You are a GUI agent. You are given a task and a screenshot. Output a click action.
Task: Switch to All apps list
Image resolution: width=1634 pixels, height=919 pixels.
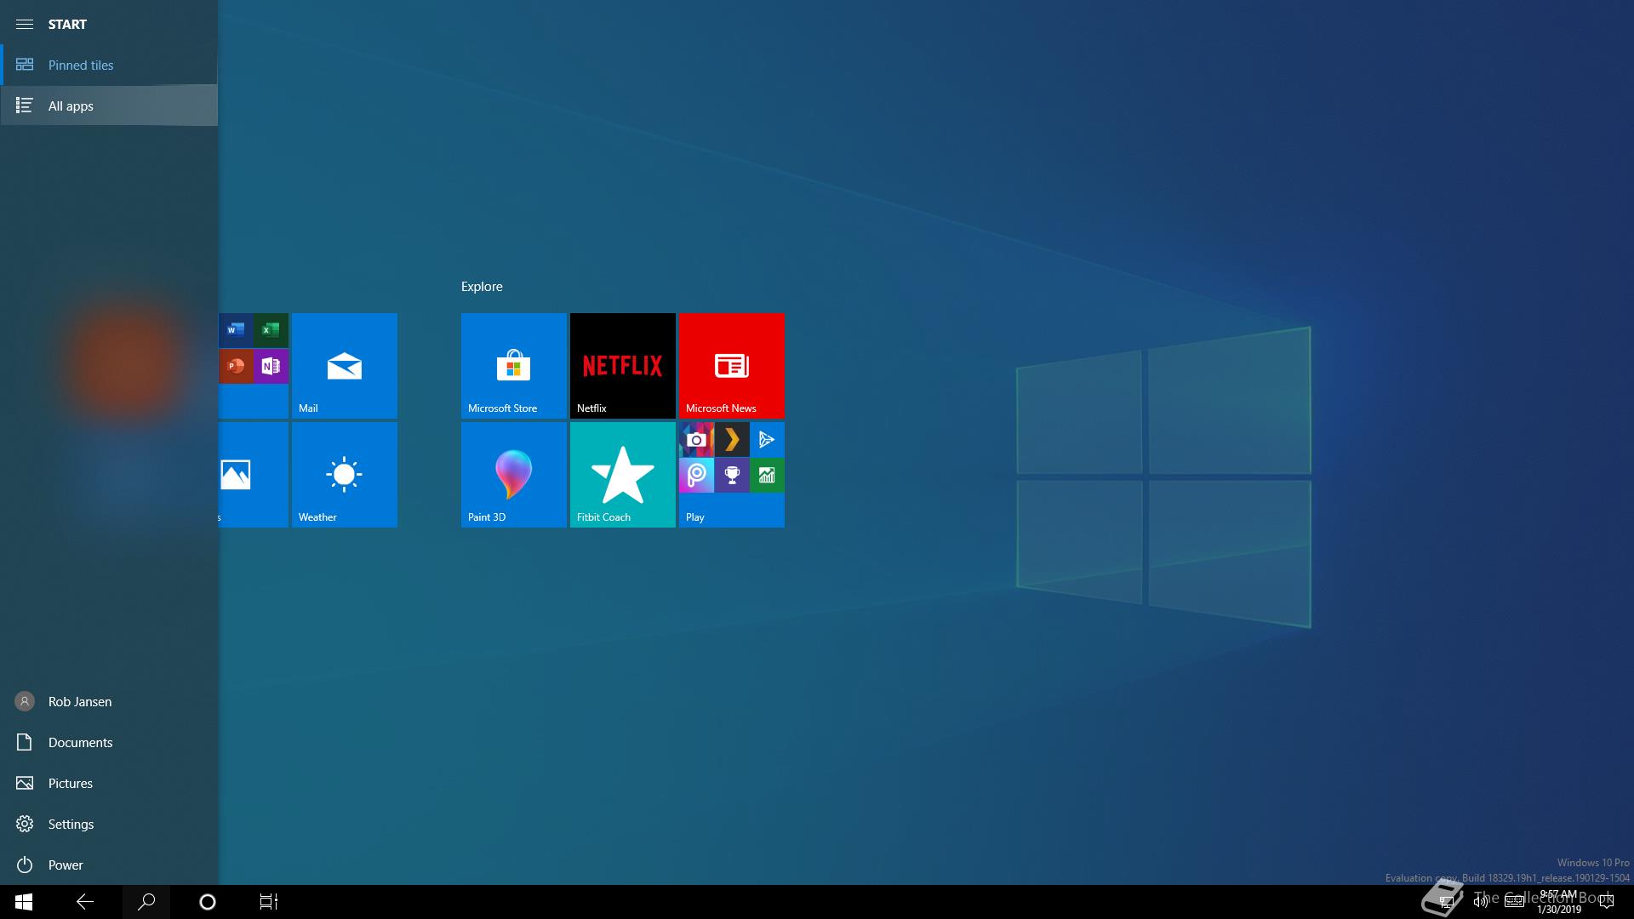(109, 106)
